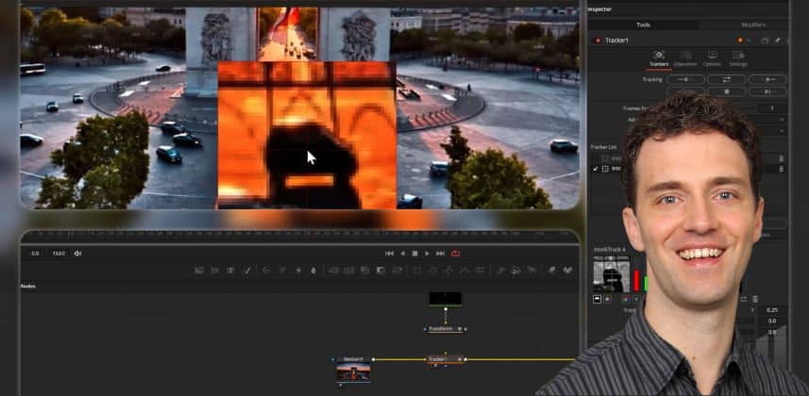
Task: Click the Track 4 pattern thumbnail
Action: 612,273
